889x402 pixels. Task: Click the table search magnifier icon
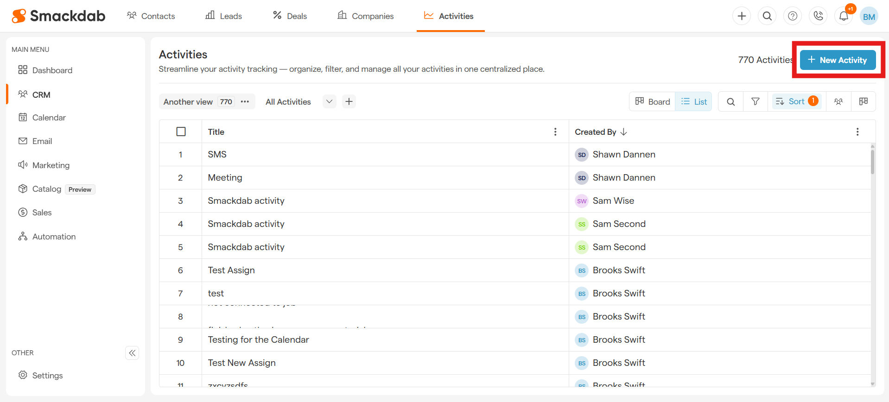pos(730,101)
